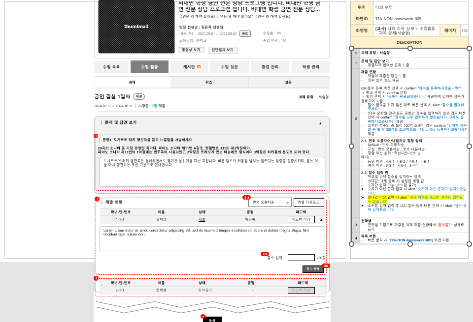473x322 pixels.
Task: Click the 엑셀 다운로드 button
Action: tap(309, 203)
